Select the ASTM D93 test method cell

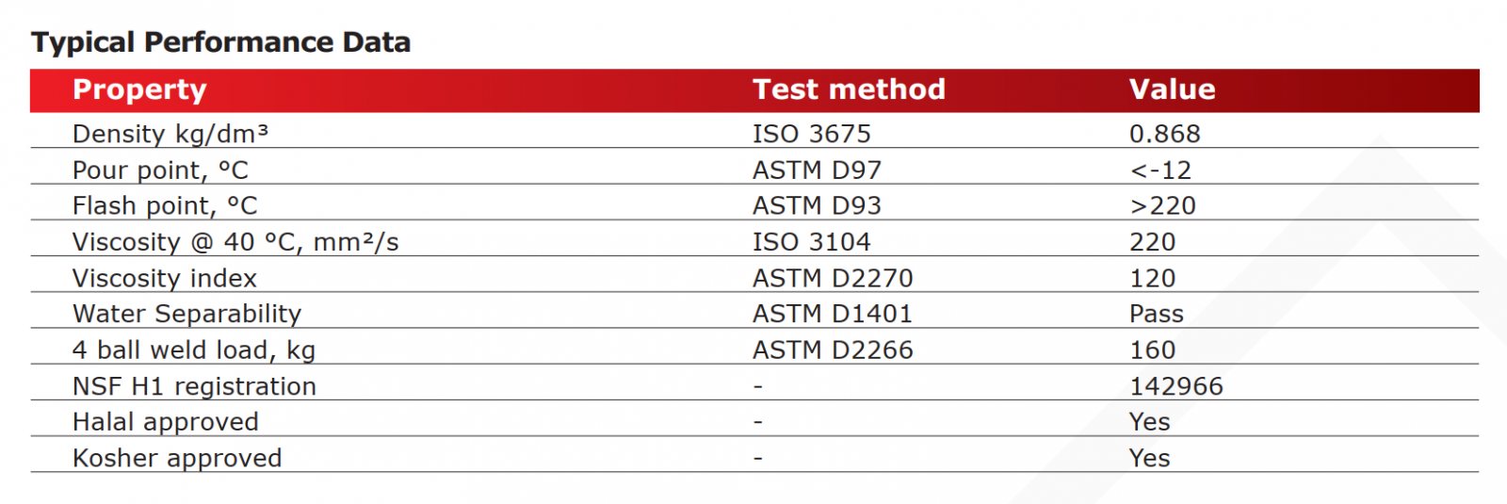coord(817,206)
